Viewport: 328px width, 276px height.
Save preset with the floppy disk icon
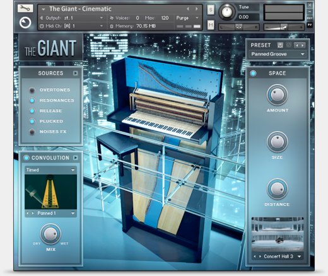point(280,45)
